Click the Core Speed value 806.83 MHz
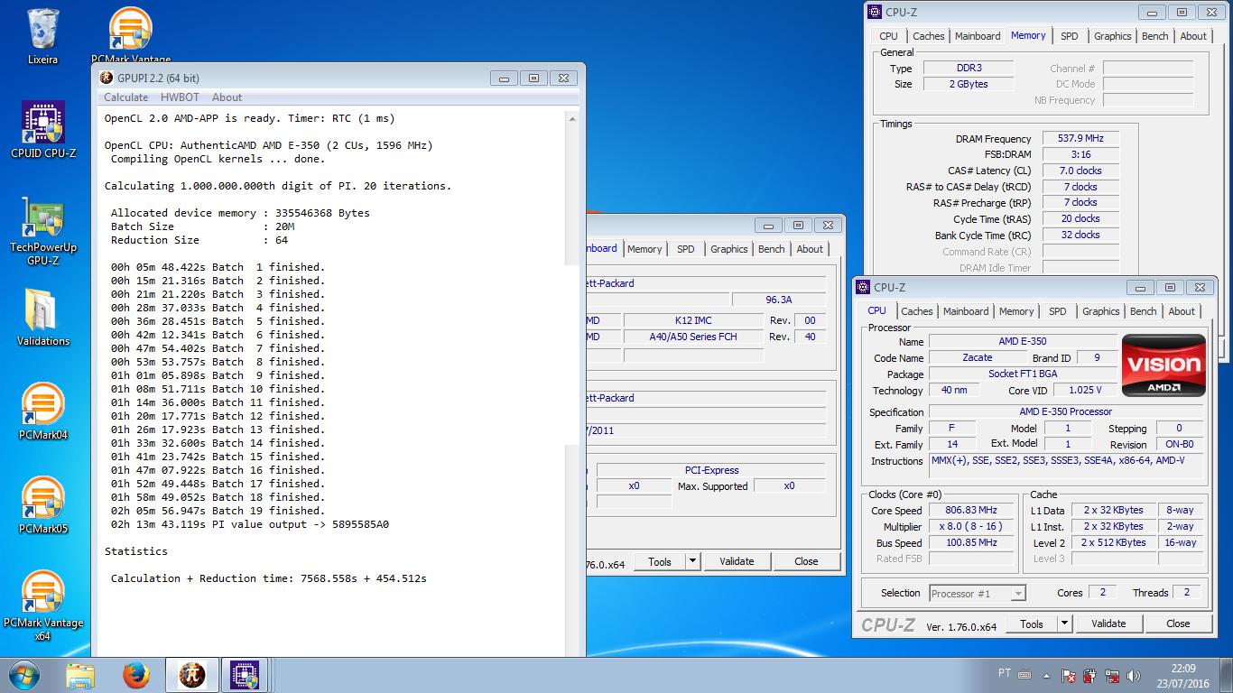Screen dimensions: 1233x693 971,511
